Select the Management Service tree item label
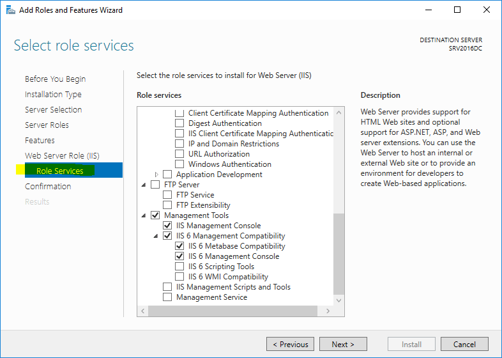The height and width of the screenshot is (358, 502). (211, 297)
